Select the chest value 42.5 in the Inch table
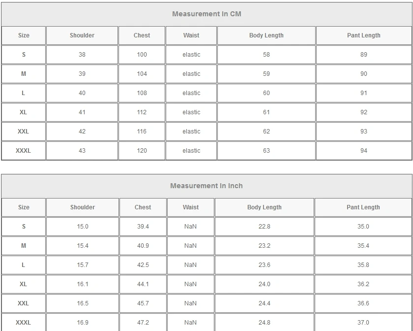413x331 pixels. pyautogui.click(x=143, y=265)
